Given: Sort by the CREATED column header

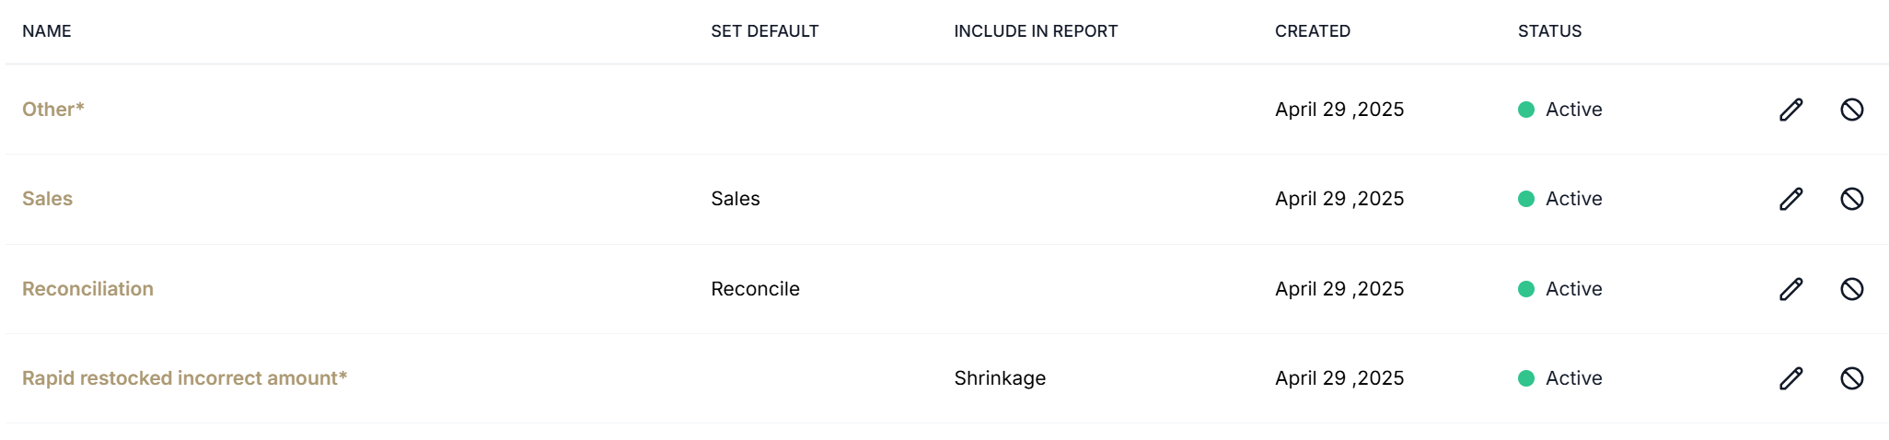Looking at the screenshot, I should 1313,31.
